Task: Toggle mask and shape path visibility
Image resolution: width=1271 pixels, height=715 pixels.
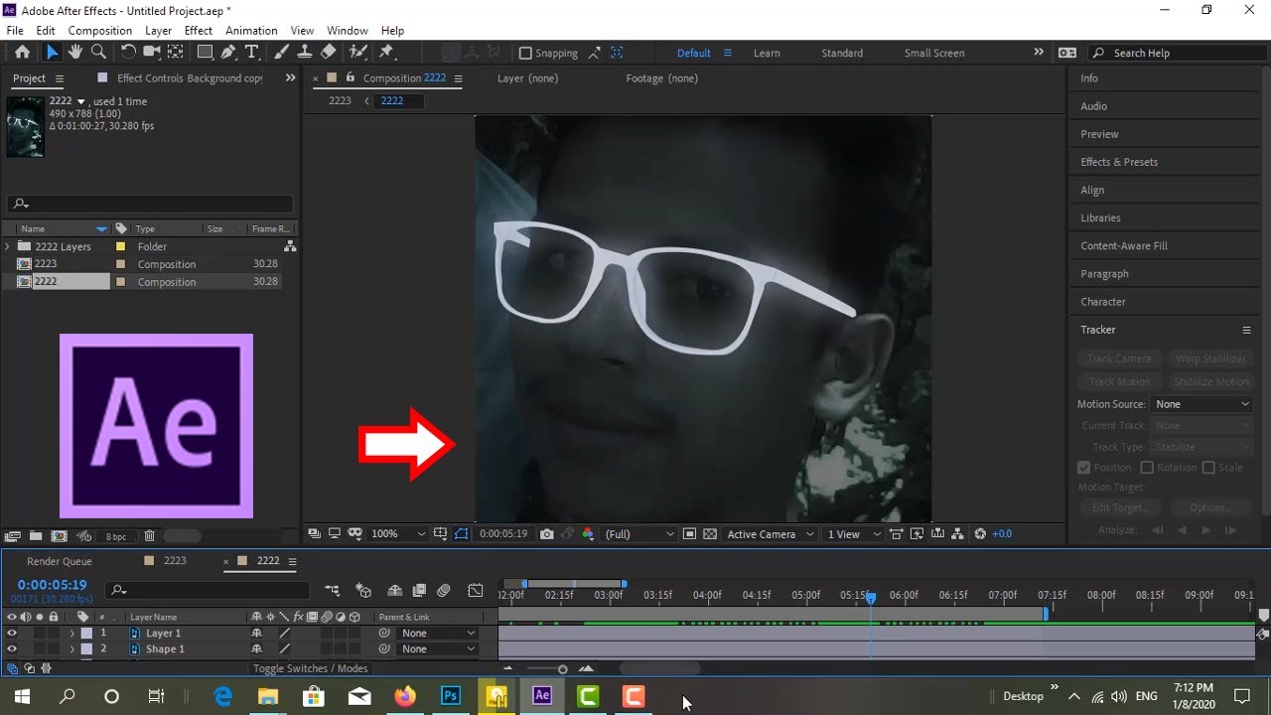Action: point(461,534)
